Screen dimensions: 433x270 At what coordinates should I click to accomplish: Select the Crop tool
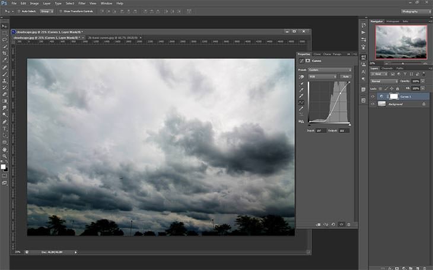pyautogui.click(x=4, y=53)
